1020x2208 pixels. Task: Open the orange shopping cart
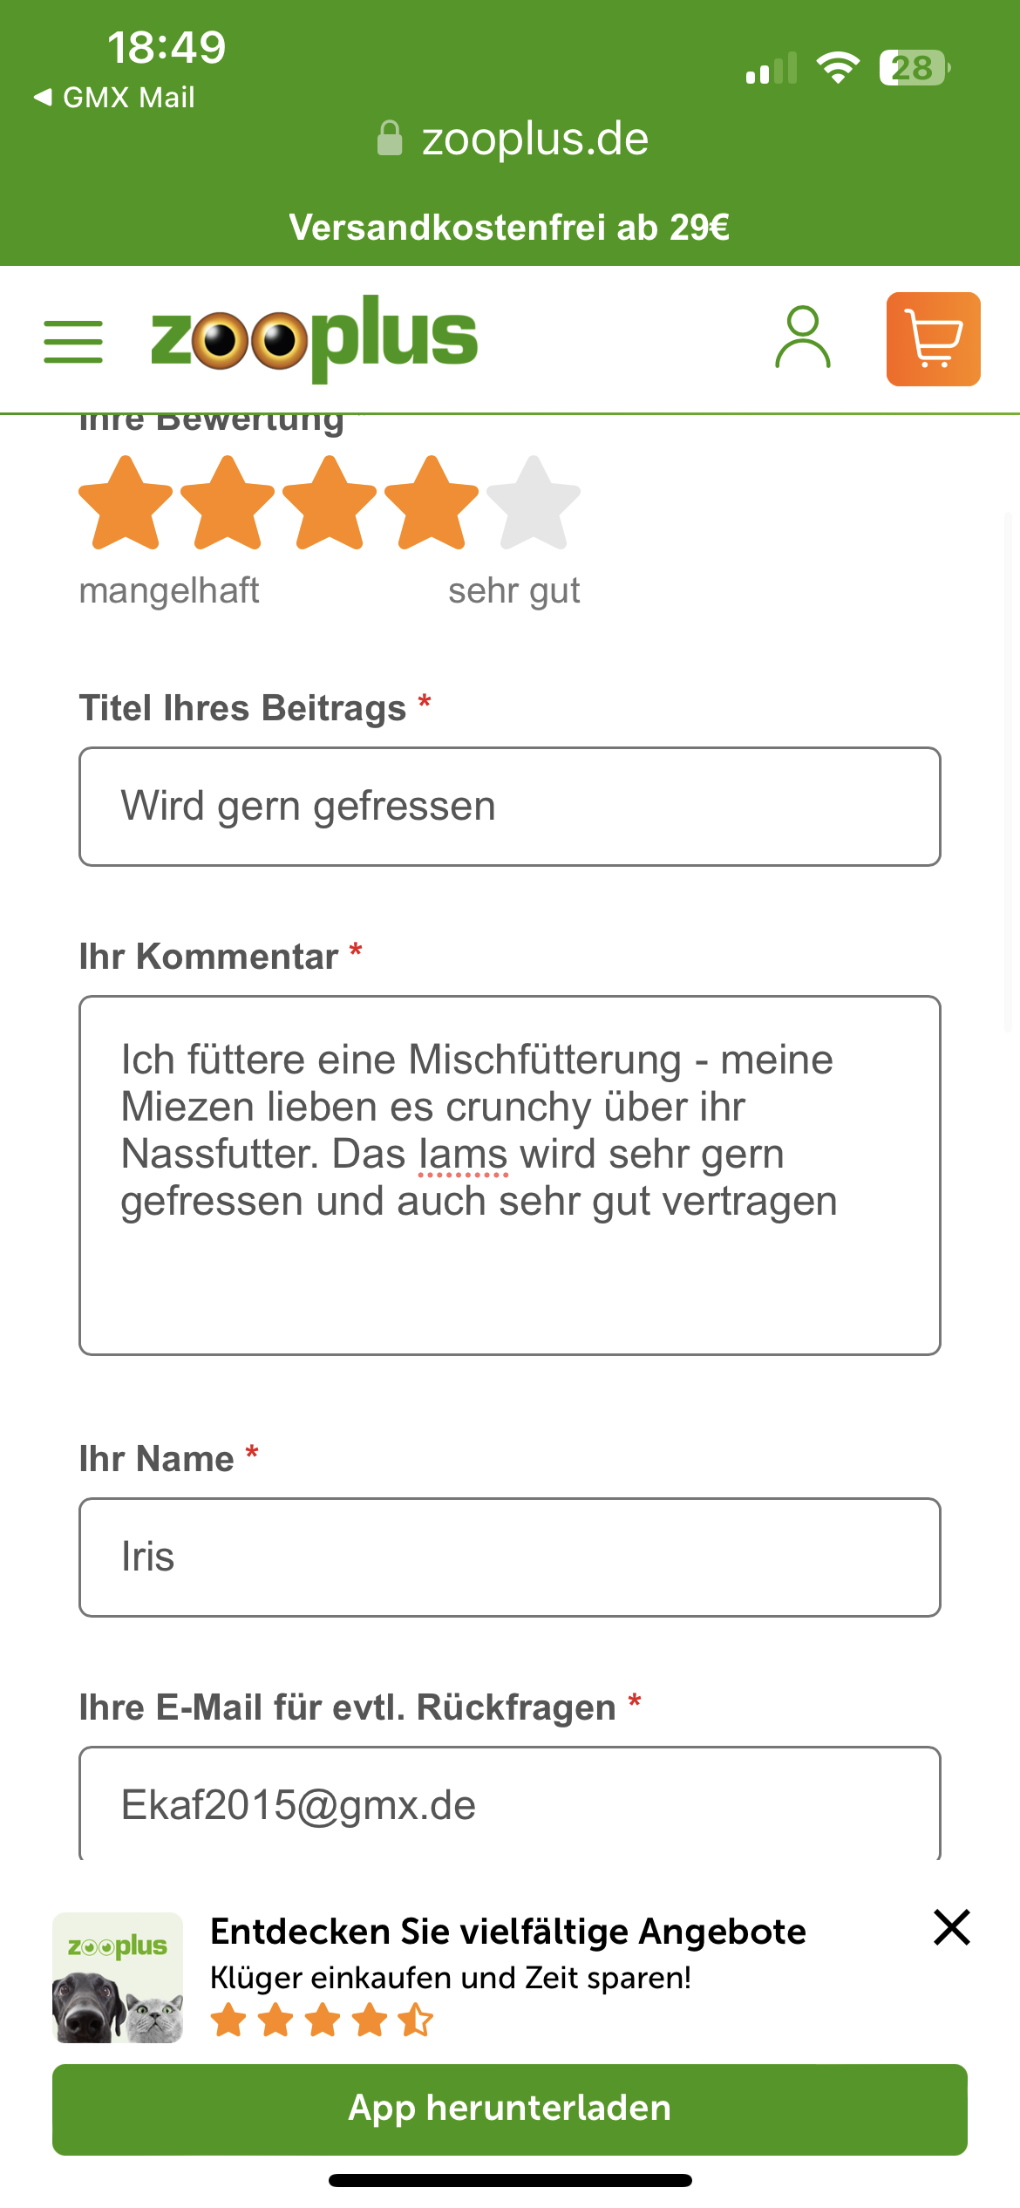933,339
